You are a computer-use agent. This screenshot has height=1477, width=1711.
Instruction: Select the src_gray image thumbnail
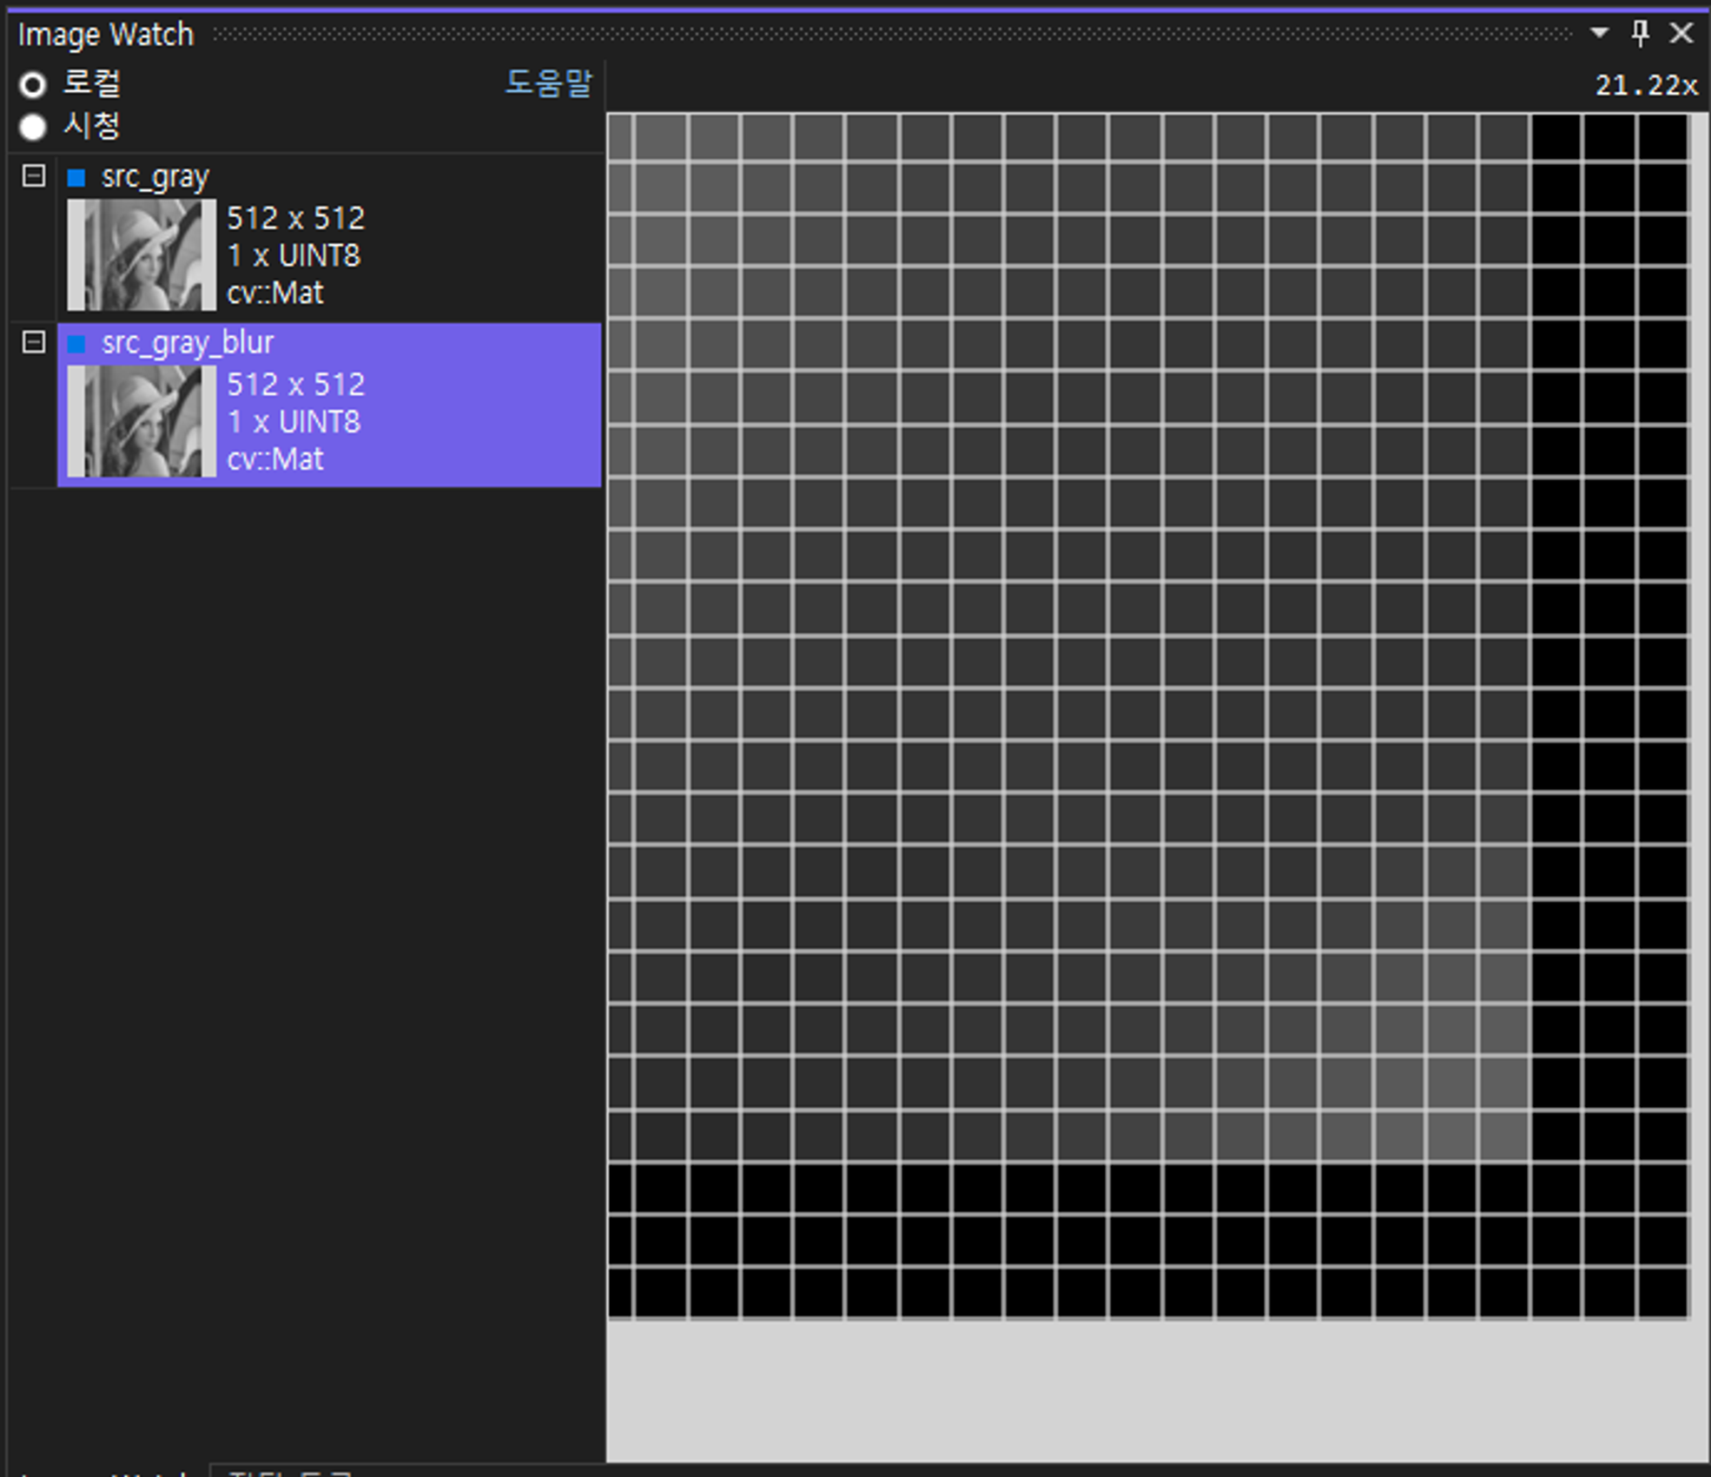(x=142, y=254)
